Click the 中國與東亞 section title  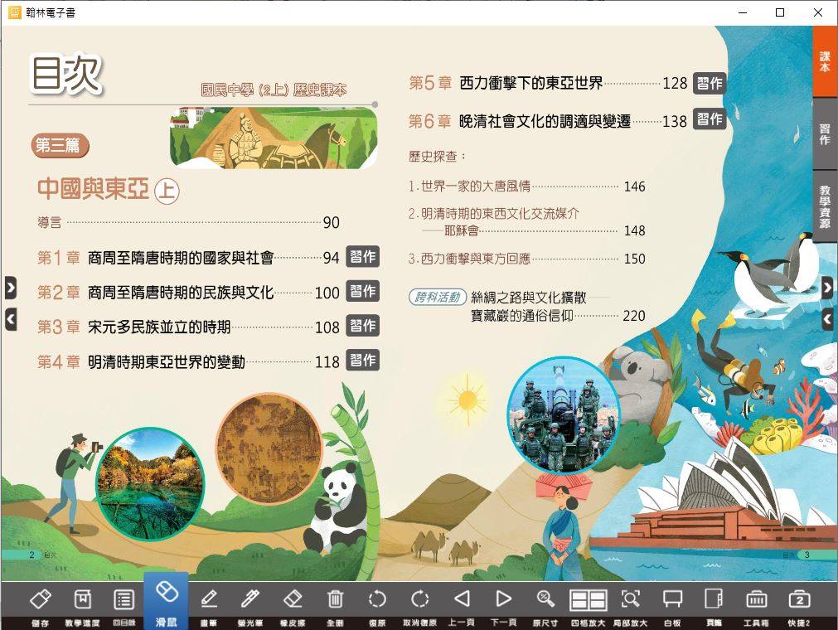93,189
